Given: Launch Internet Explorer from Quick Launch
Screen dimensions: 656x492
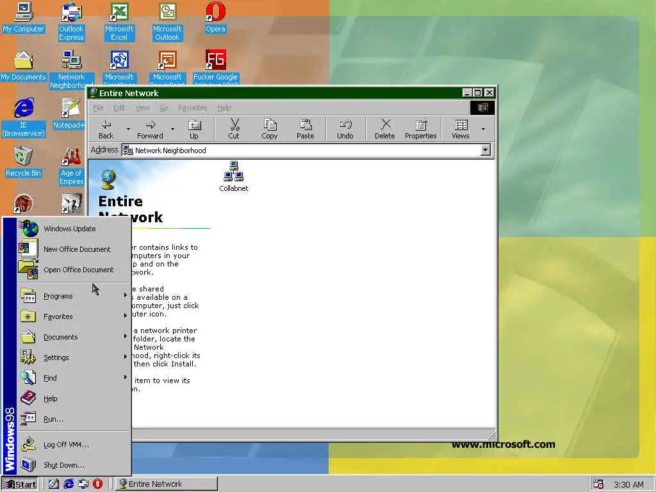Looking at the screenshot, I should tap(68, 484).
